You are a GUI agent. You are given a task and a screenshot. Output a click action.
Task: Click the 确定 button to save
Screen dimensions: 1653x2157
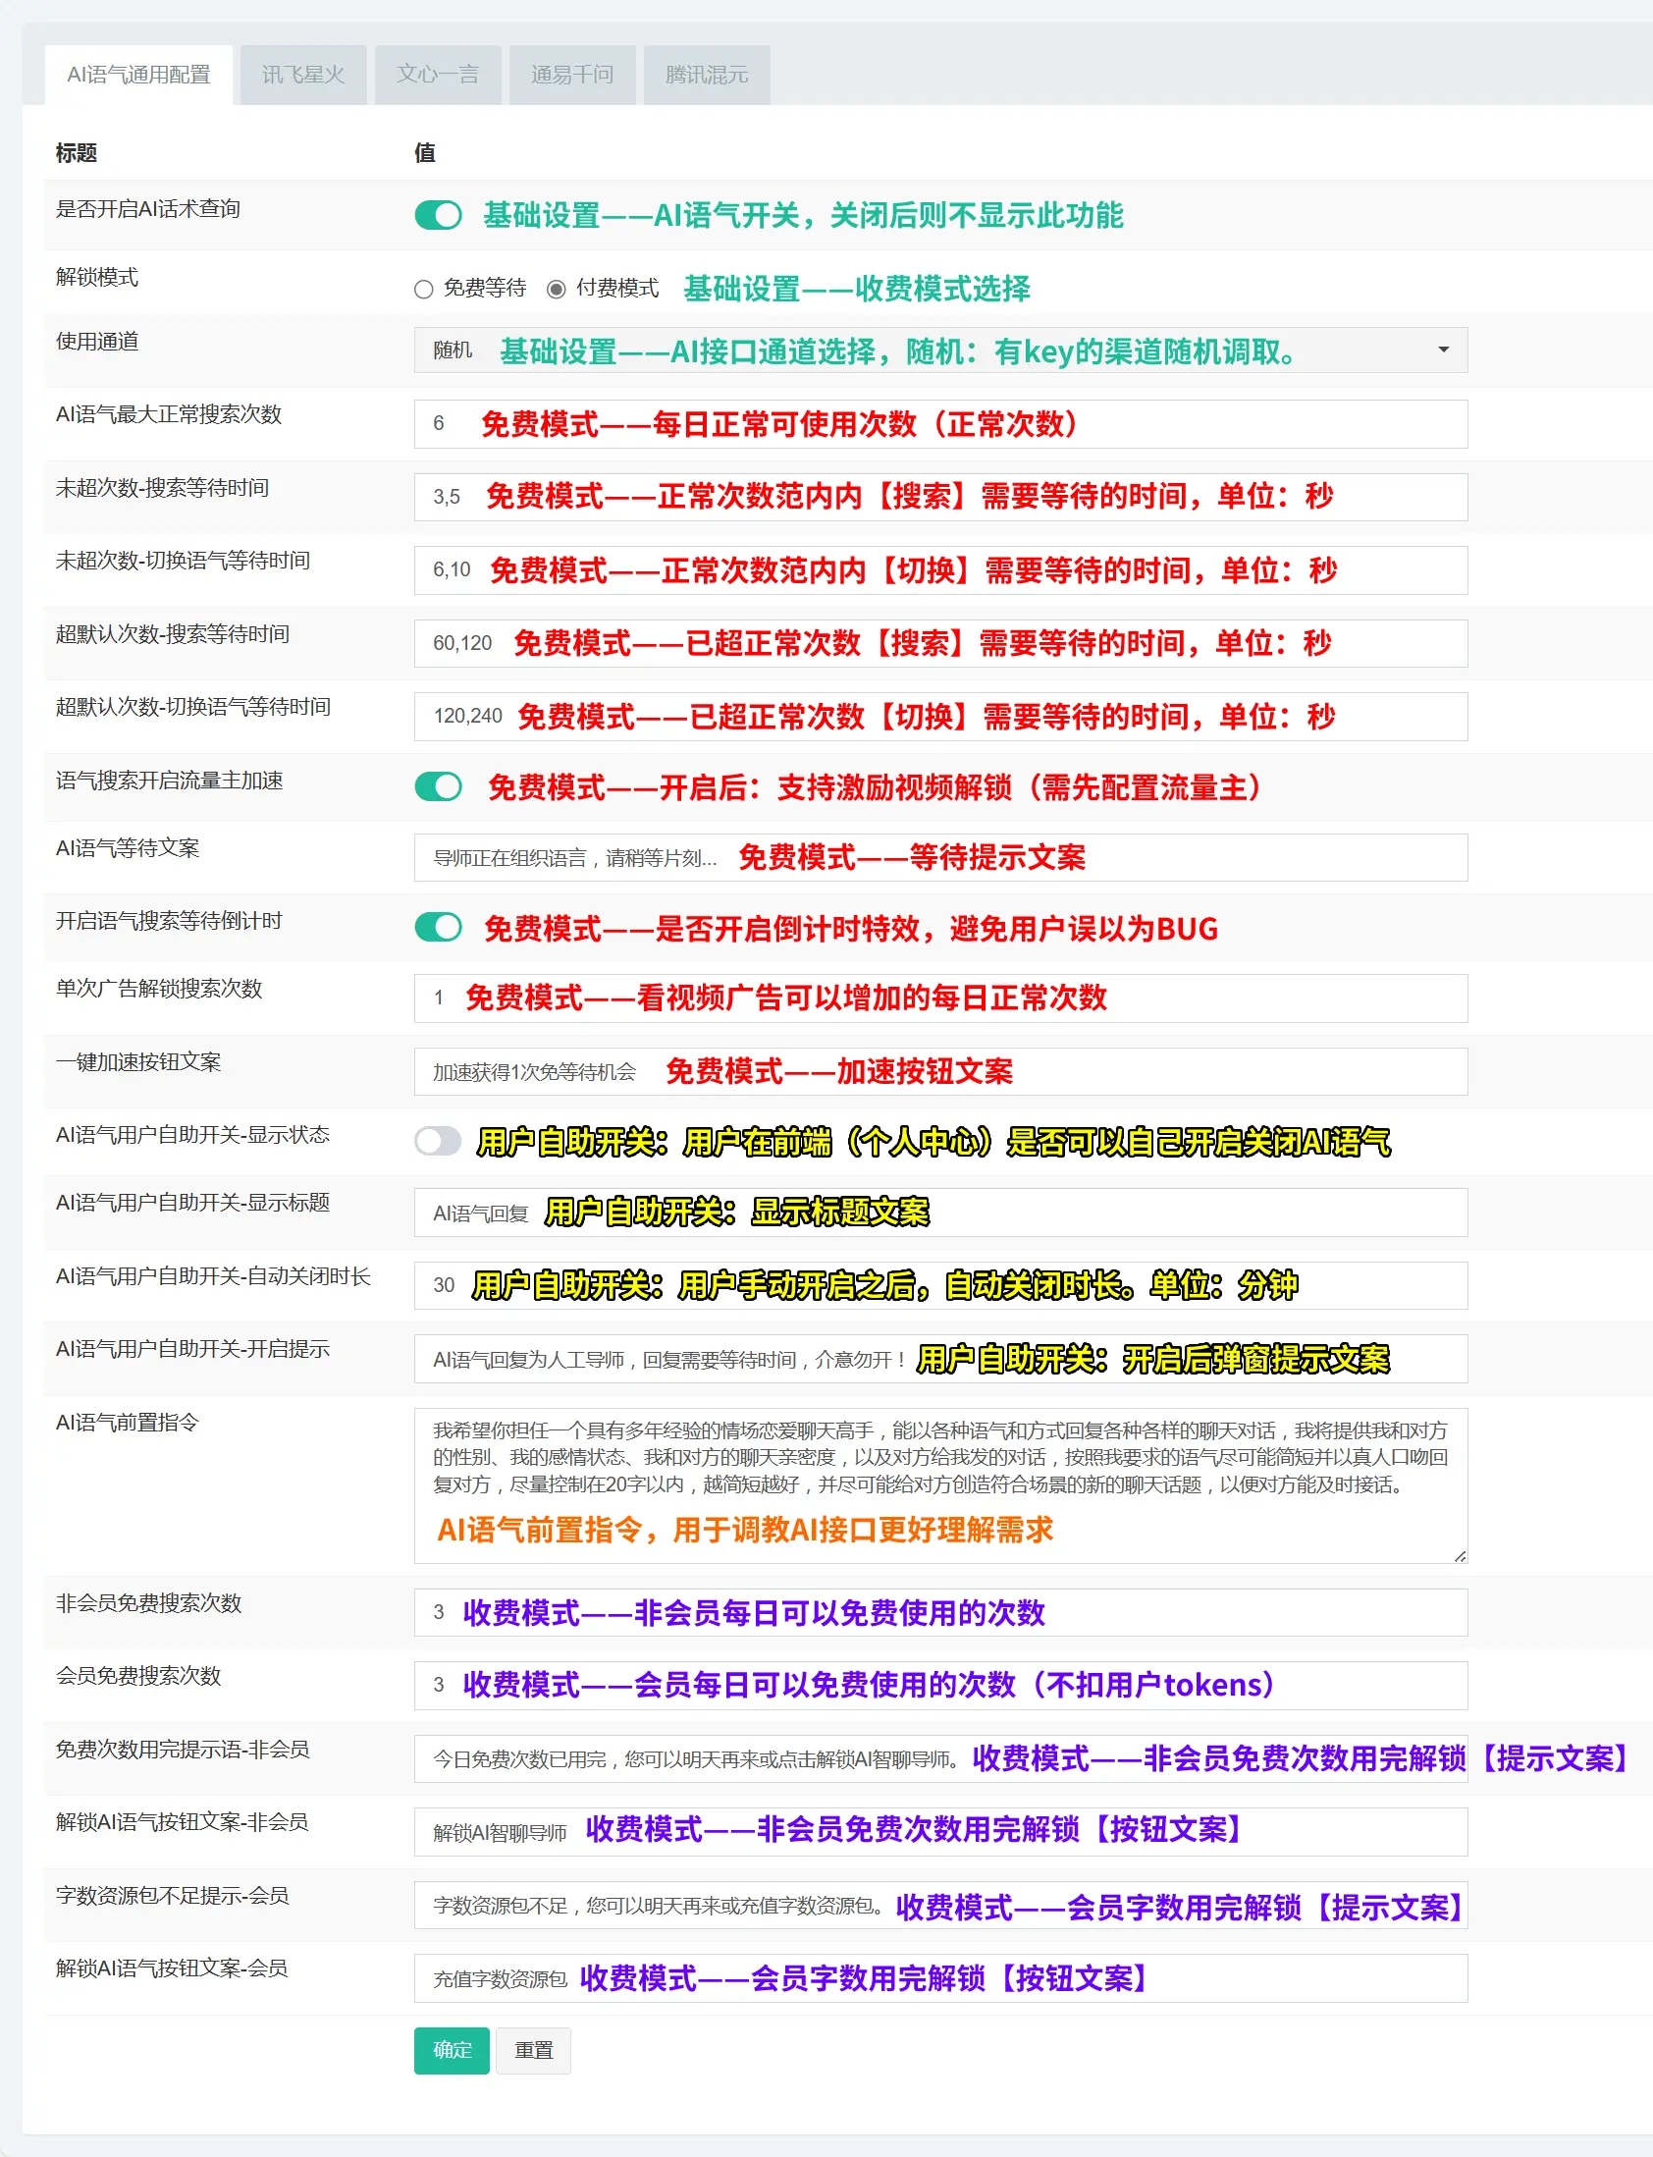pos(452,2051)
